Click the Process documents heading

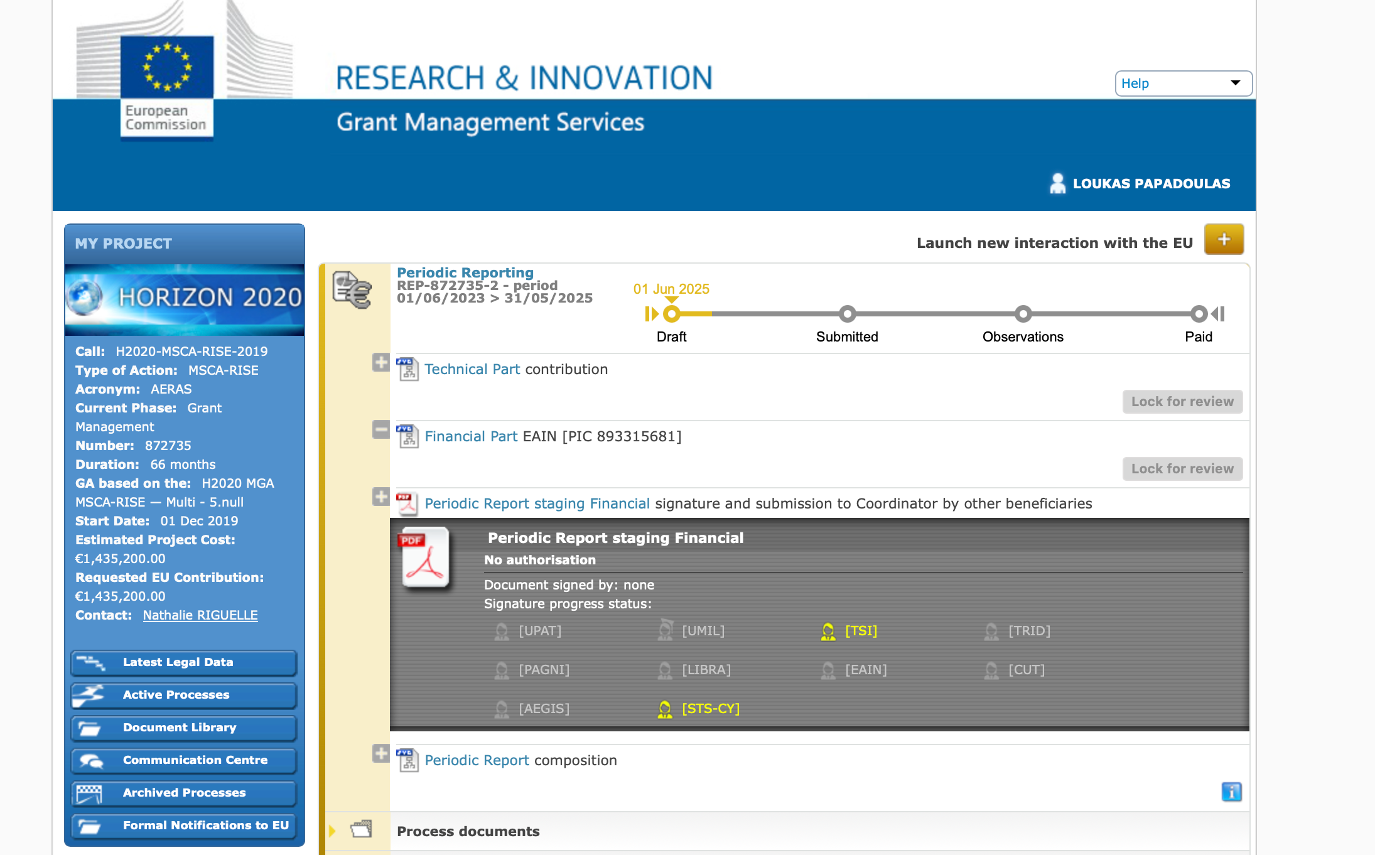468,831
